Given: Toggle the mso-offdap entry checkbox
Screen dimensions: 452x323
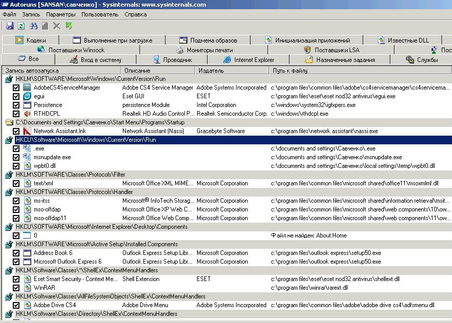Looking at the screenshot, I should [x=16, y=209].
